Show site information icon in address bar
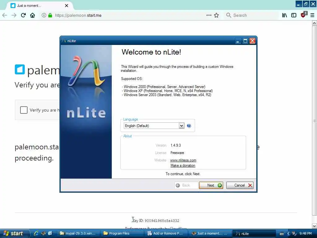This screenshot has width=317, height=238. point(44,15)
